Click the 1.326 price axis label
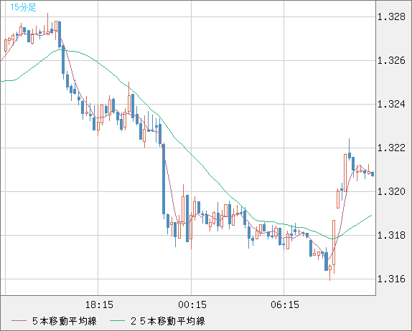 point(391,61)
